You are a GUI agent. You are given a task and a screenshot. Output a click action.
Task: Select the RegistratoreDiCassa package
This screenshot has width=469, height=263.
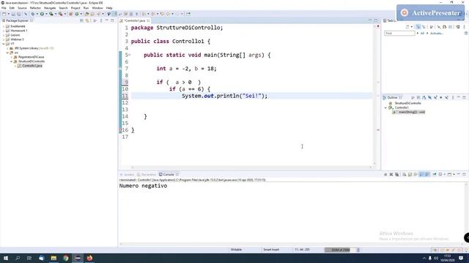(31, 57)
